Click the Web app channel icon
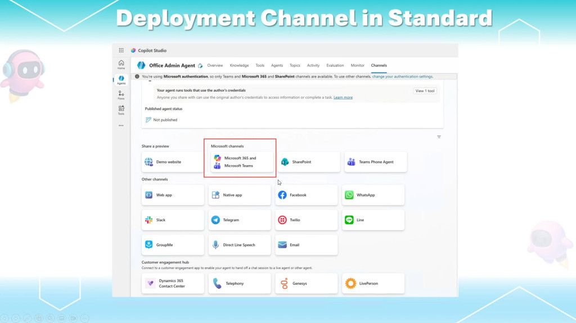Image resolution: width=576 pixels, height=323 pixels. [x=148, y=195]
